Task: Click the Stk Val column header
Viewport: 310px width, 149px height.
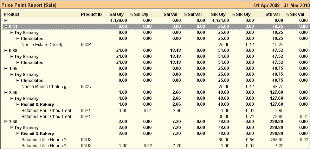Action: point(273,14)
